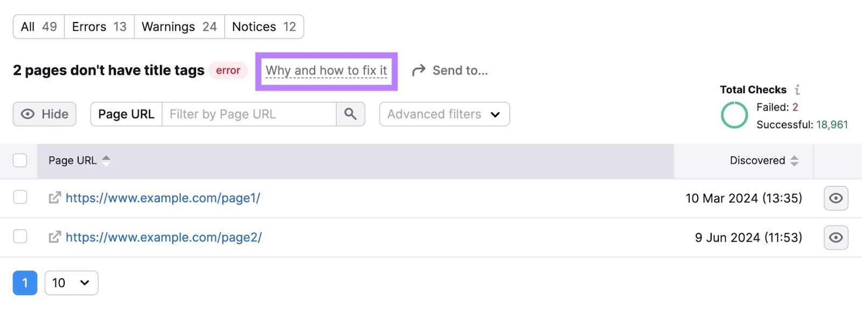Click the Hide button
The height and width of the screenshot is (310, 862).
point(44,114)
